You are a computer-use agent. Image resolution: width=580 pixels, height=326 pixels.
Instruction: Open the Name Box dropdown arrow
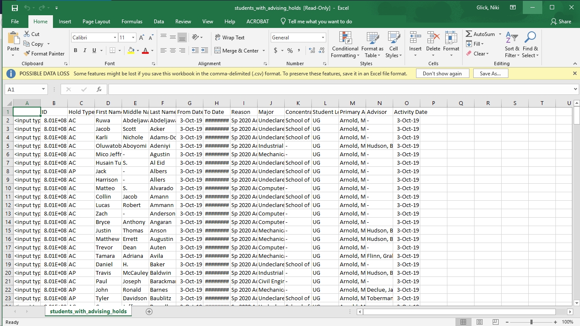tap(43, 89)
